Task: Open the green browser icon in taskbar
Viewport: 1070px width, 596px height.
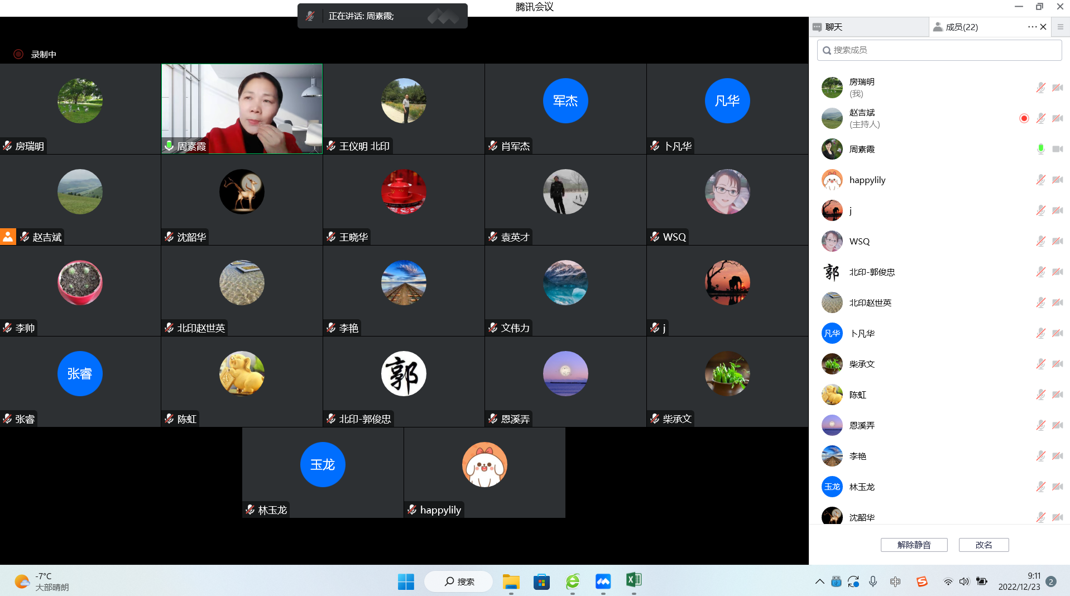Action: coord(572,581)
